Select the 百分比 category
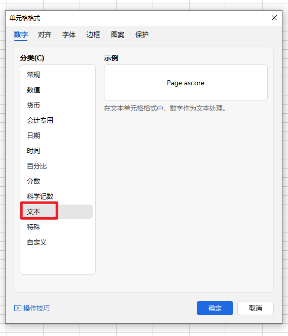288x336 pixels. click(58, 166)
